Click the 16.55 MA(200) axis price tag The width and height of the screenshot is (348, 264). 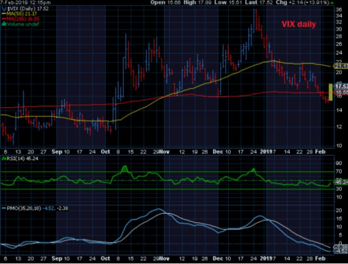pyautogui.click(x=340, y=91)
